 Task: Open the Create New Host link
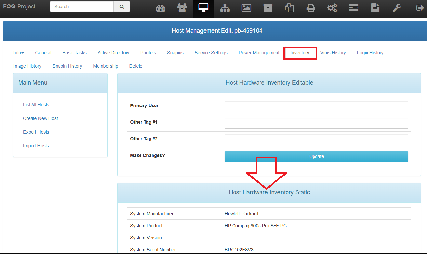(40, 118)
